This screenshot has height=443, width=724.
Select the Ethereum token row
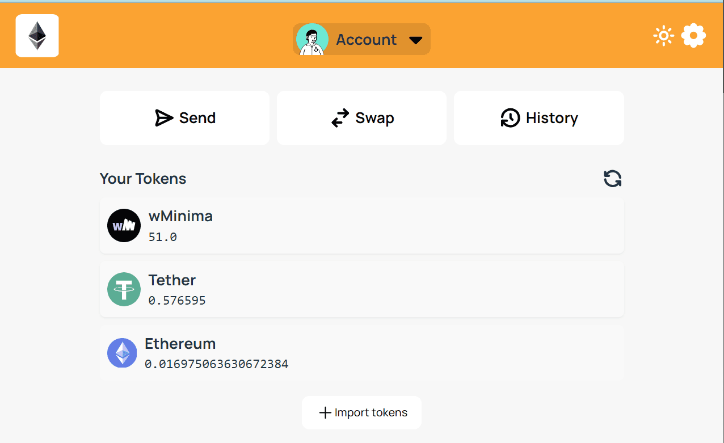(362, 353)
